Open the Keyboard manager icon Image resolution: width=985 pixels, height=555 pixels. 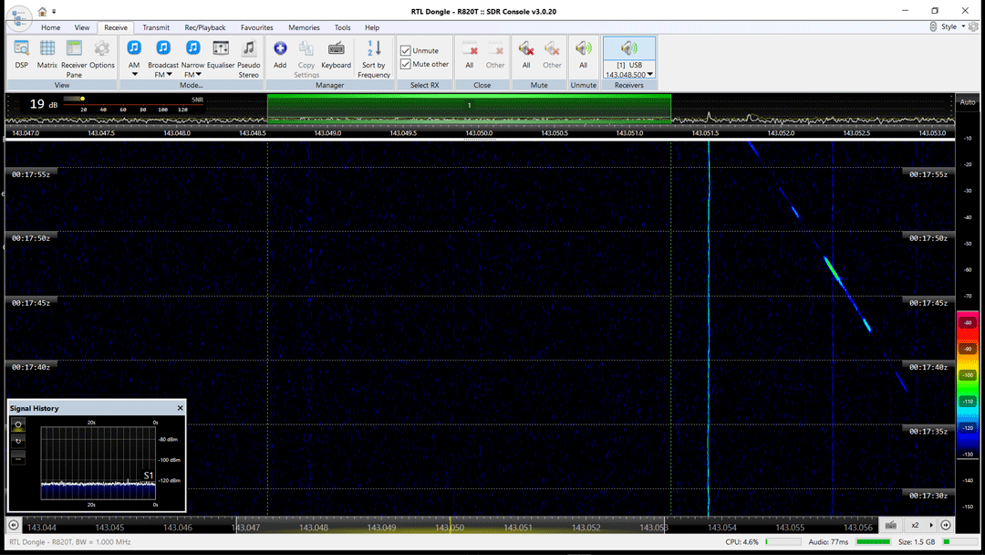point(336,55)
